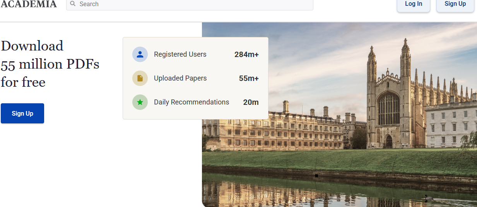The width and height of the screenshot is (477, 207).
Task: Click the chapel's large arched window
Action: (388, 108)
